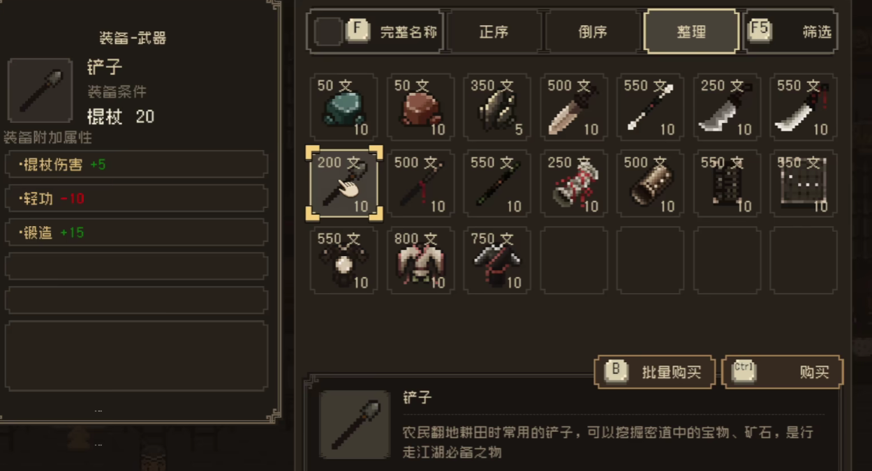Select the red-brown ore item costing 50文
Screen dimensions: 872x471
(x=420, y=107)
